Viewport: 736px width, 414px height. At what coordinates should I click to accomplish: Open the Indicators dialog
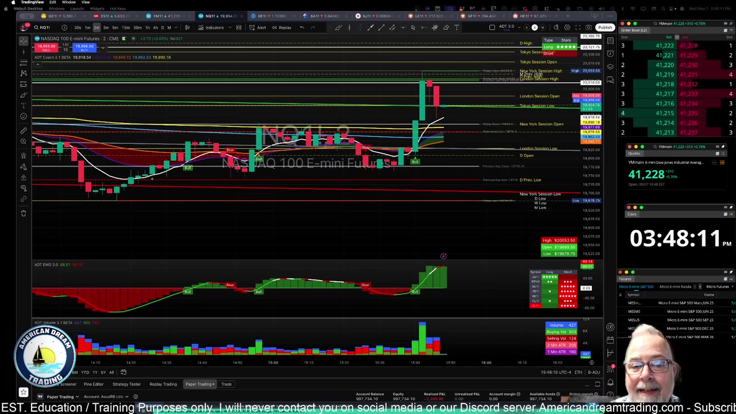click(212, 28)
